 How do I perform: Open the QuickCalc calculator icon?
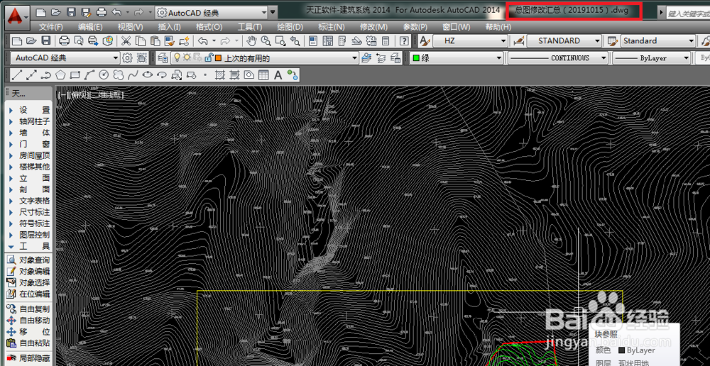pyautogui.click(x=386, y=41)
